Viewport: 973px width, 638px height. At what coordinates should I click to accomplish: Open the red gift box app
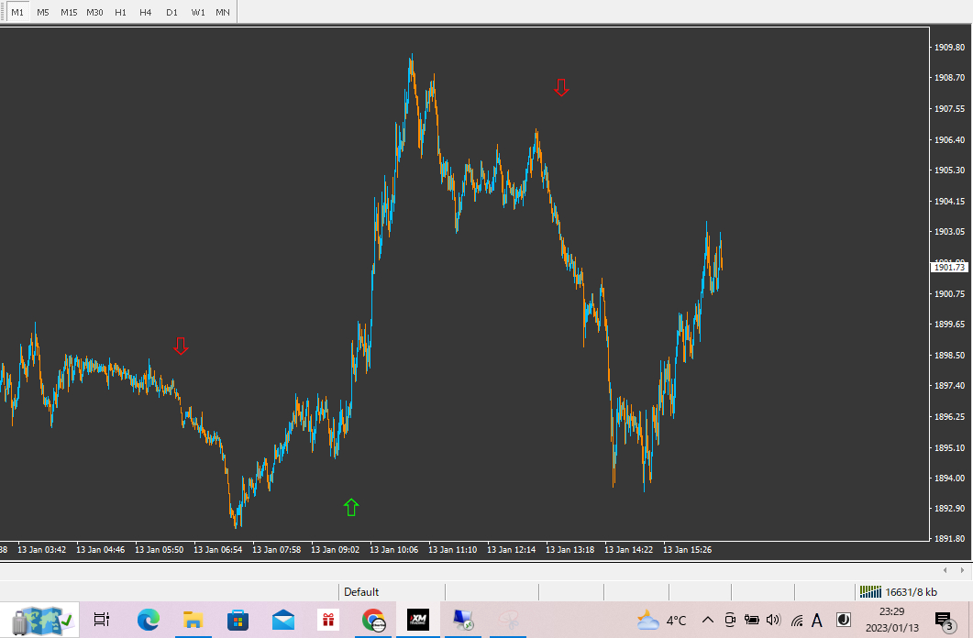tap(328, 620)
